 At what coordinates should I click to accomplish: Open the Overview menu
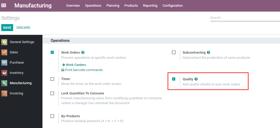73,6
